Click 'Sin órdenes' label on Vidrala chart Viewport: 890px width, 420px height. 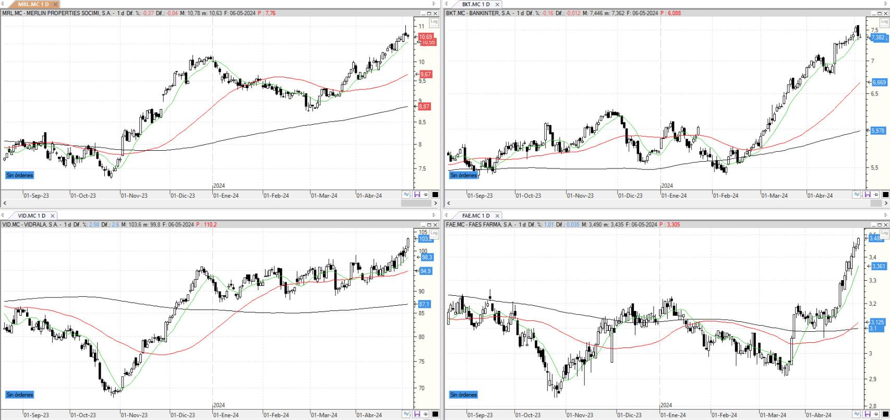(x=20, y=395)
